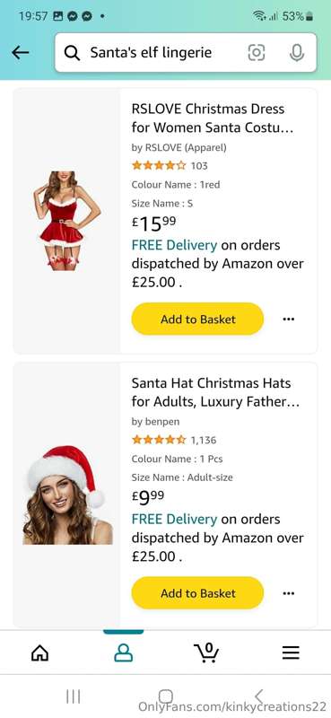Open more options for RSLOVE dress
Screen dimensions: 331x718
pyautogui.click(x=289, y=319)
